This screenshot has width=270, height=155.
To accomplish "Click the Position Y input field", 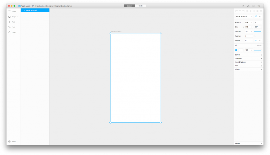I will point(258,22).
